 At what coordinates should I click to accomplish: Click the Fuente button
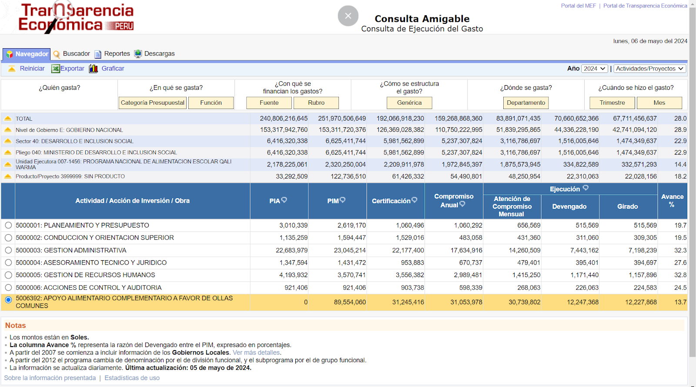click(269, 103)
